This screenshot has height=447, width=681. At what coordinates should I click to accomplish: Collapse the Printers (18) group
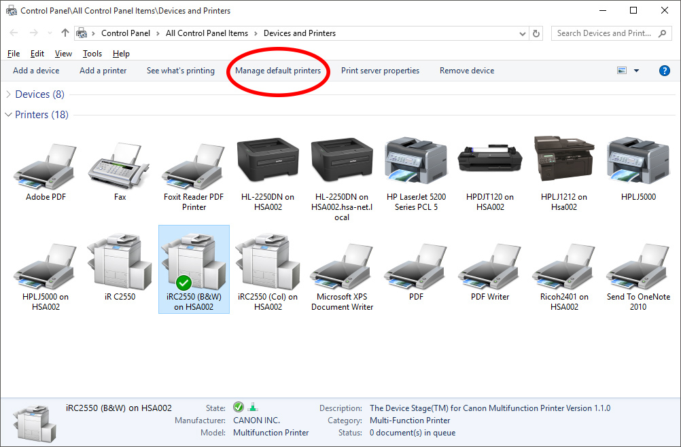[8, 115]
